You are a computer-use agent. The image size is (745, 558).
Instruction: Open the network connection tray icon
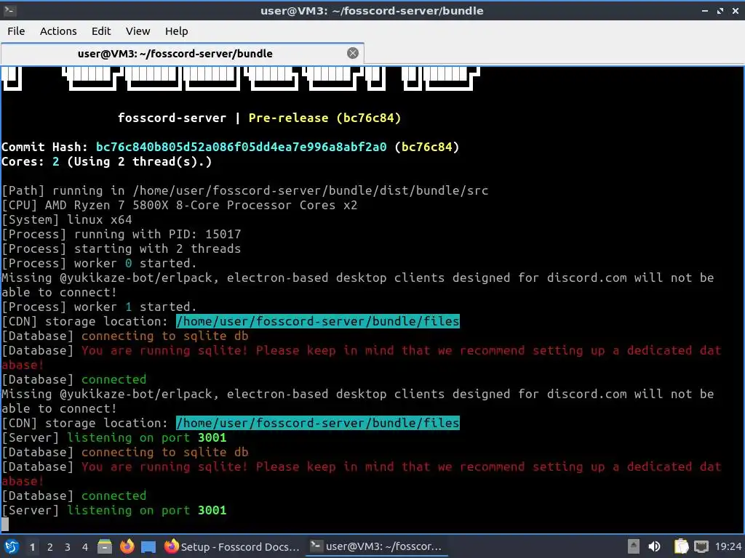(701, 546)
